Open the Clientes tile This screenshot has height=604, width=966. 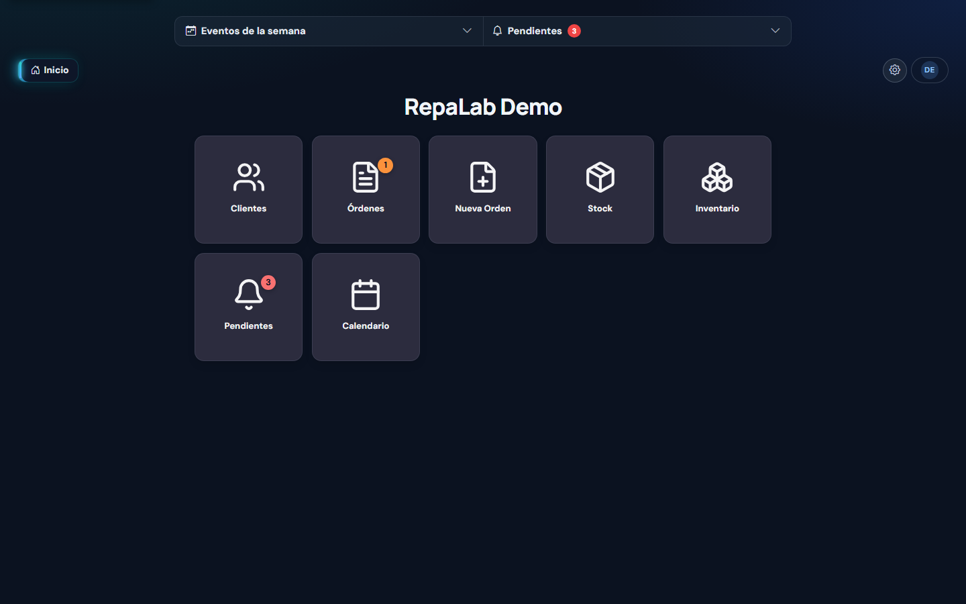[248, 189]
